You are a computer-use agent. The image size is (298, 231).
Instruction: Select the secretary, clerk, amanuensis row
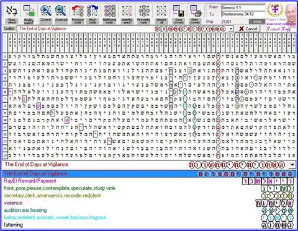[x=149, y=196]
